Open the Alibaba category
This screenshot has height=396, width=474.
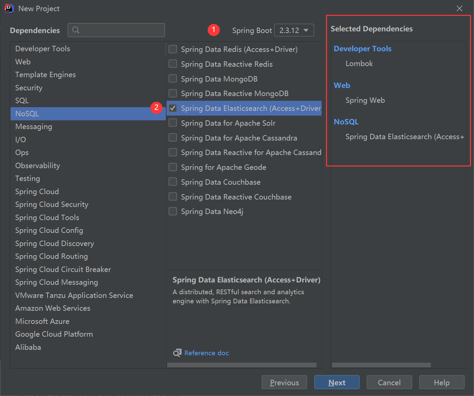88,347
